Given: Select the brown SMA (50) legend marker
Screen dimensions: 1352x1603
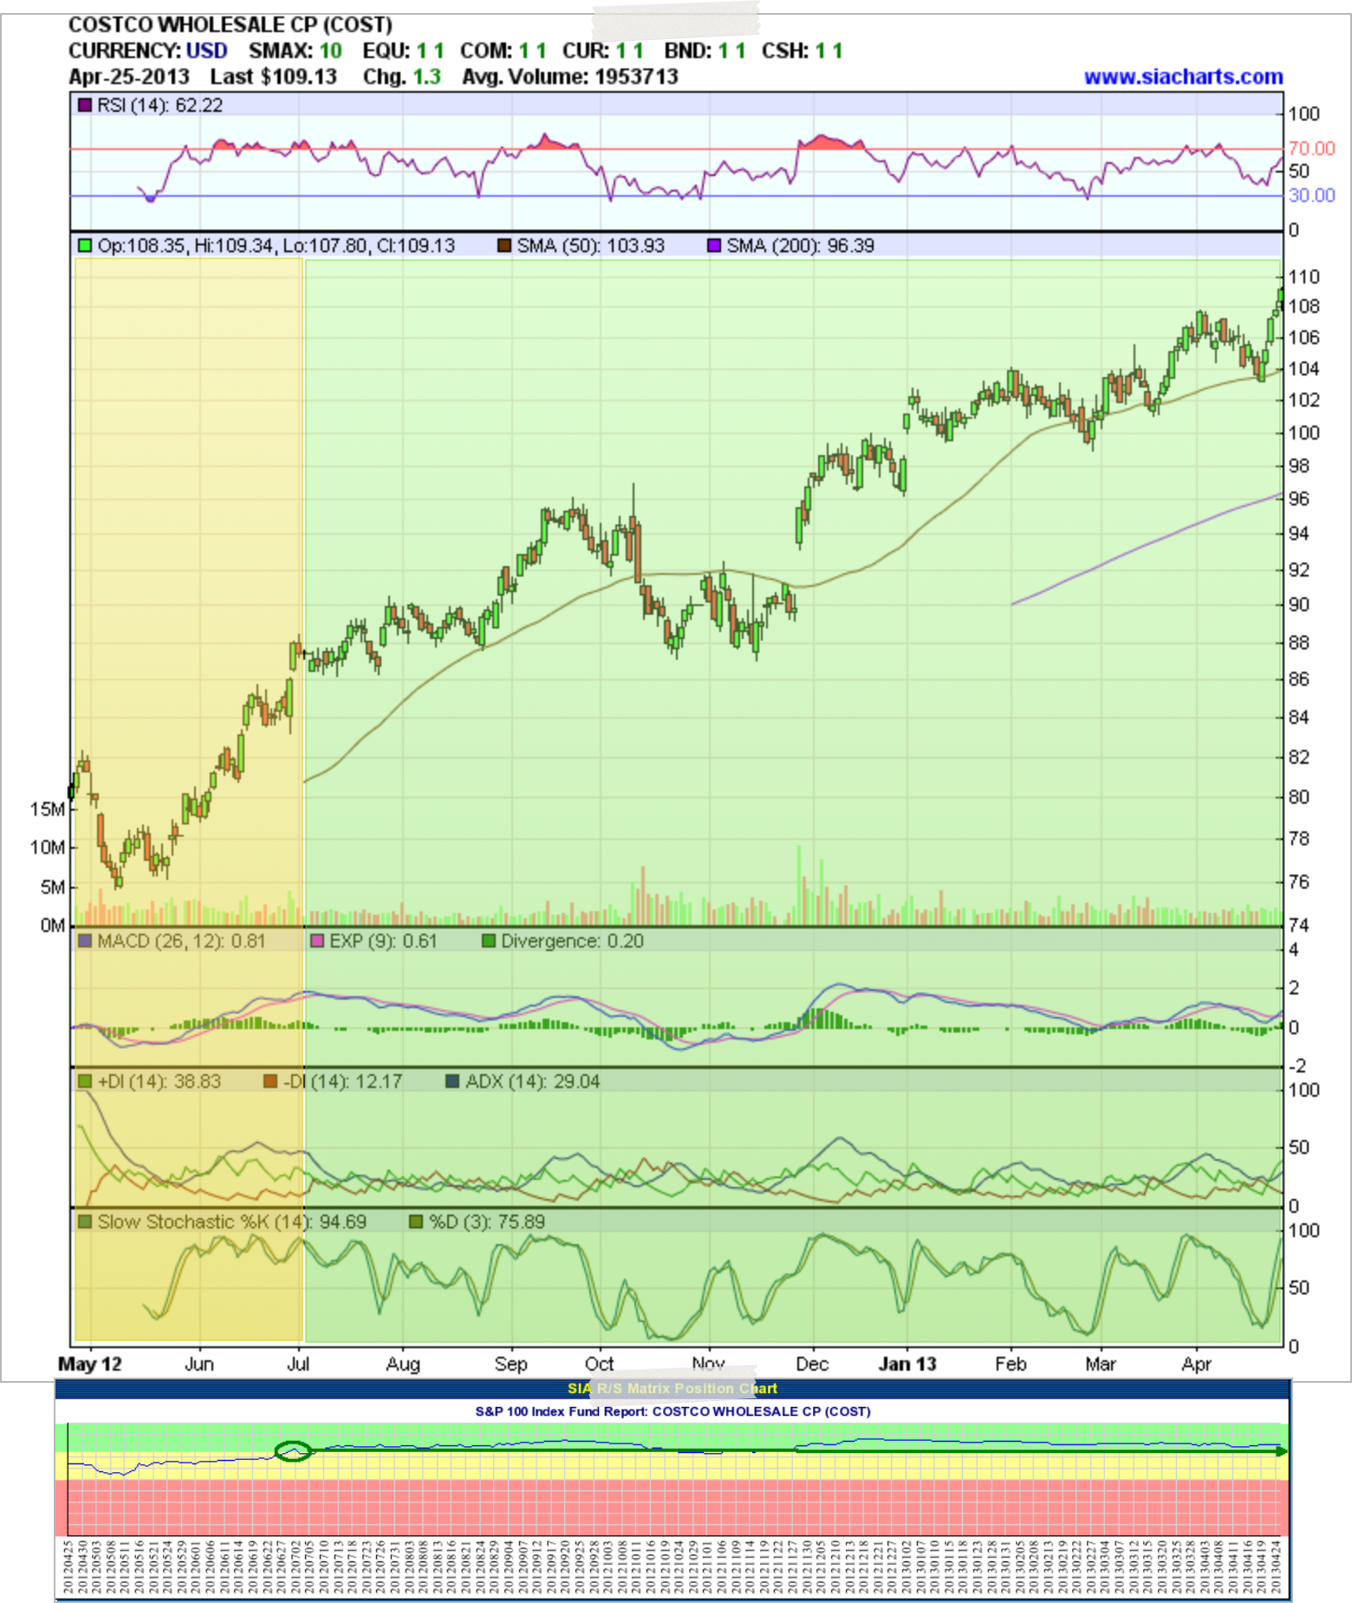Looking at the screenshot, I should pyautogui.click(x=504, y=246).
